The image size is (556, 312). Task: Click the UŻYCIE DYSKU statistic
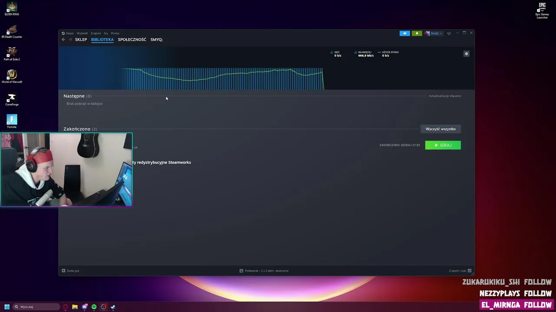pyautogui.click(x=388, y=54)
